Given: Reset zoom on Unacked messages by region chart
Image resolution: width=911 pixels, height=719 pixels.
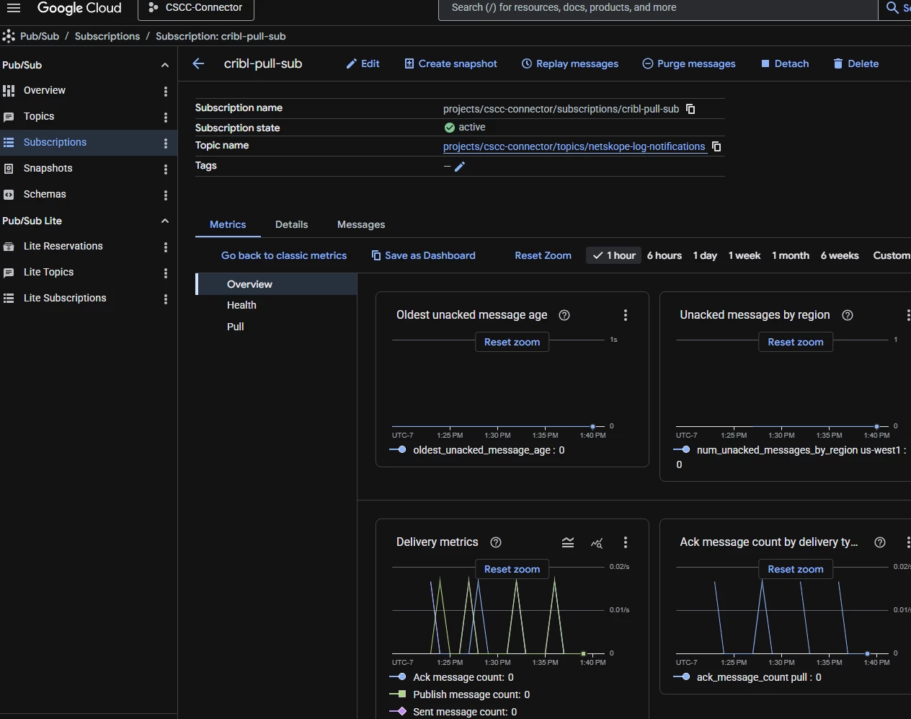Looking at the screenshot, I should click(796, 342).
